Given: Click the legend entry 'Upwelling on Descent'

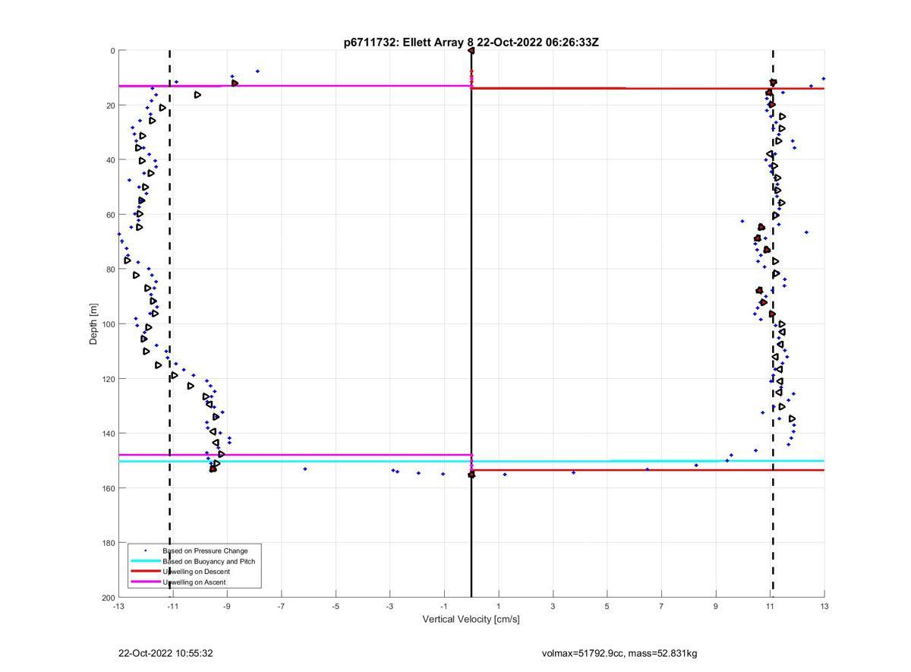Looking at the screenshot, I should (x=196, y=572).
